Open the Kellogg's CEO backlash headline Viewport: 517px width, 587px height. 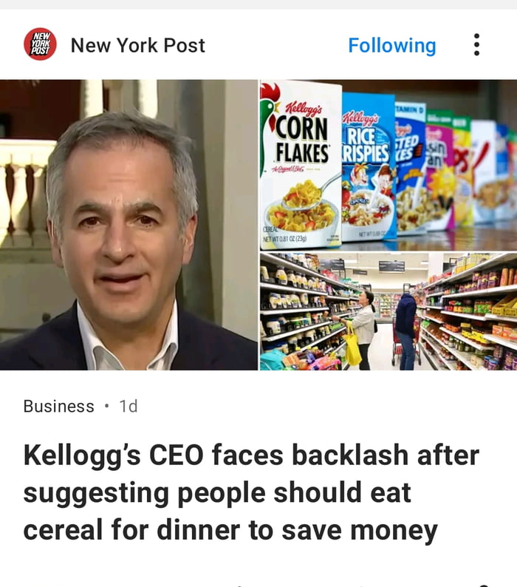point(251,492)
